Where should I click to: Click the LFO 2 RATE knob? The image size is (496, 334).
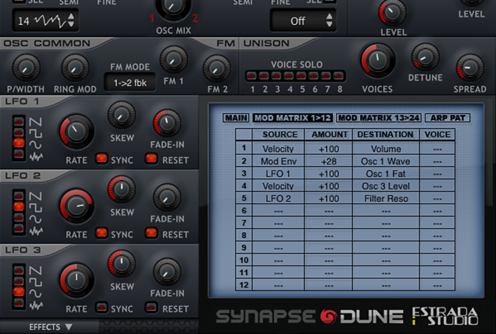click(76, 206)
